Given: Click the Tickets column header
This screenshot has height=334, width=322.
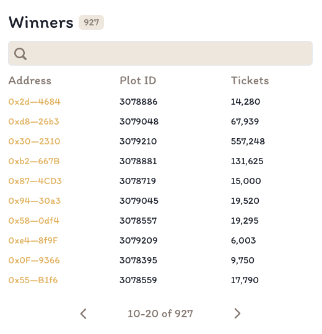Looking at the screenshot, I should coord(250,81).
